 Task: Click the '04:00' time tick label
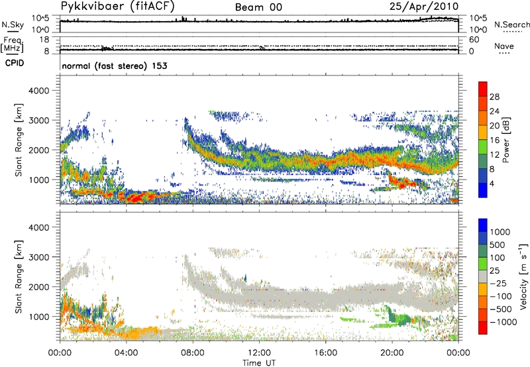(126, 353)
